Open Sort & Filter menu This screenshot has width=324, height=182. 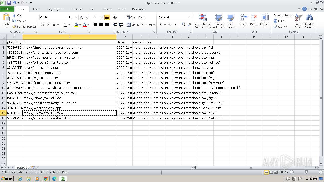coord(299,21)
